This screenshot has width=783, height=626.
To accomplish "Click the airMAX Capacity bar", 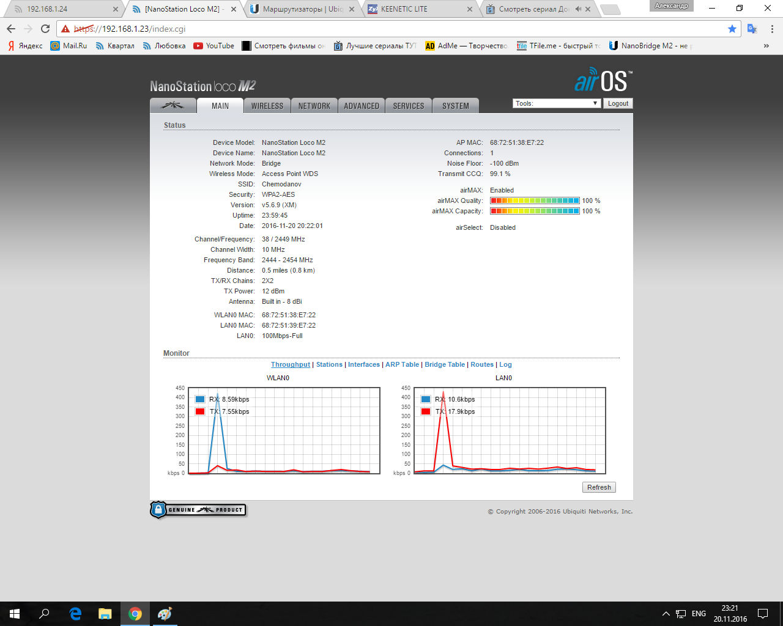I will pyautogui.click(x=535, y=211).
